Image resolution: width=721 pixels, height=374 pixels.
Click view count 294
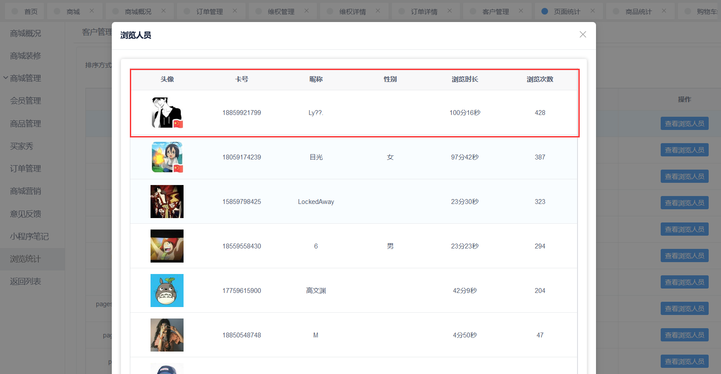(x=540, y=246)
